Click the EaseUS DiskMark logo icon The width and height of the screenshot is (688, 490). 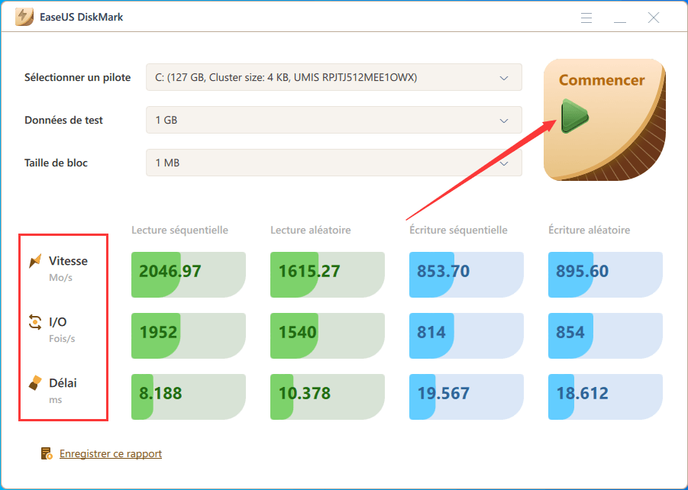[24, 17]
